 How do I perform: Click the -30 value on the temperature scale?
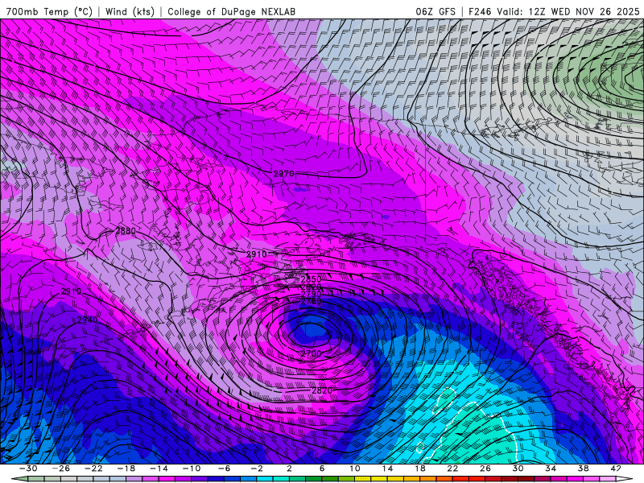pyautogui.click(x=28, y=469)
